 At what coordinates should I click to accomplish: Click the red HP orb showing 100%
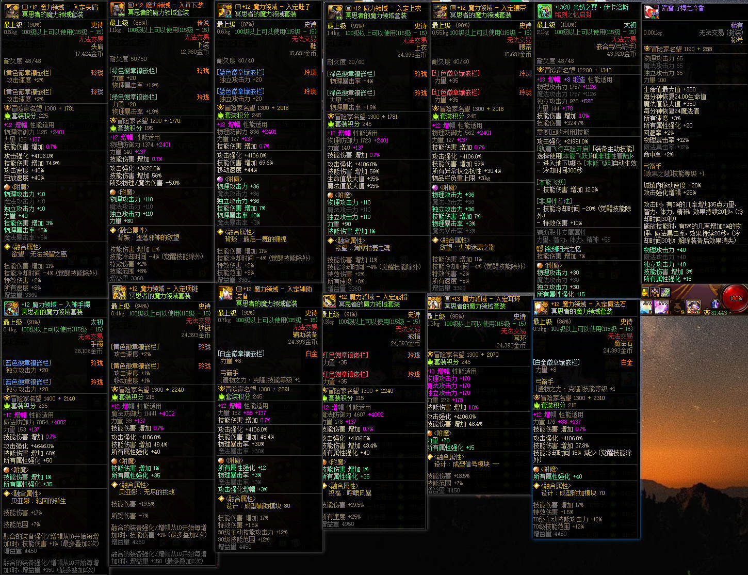pos(736,298)
